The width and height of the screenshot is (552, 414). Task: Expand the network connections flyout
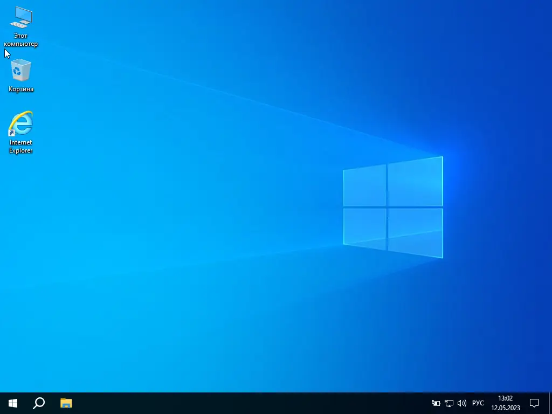tap(448, 403)
